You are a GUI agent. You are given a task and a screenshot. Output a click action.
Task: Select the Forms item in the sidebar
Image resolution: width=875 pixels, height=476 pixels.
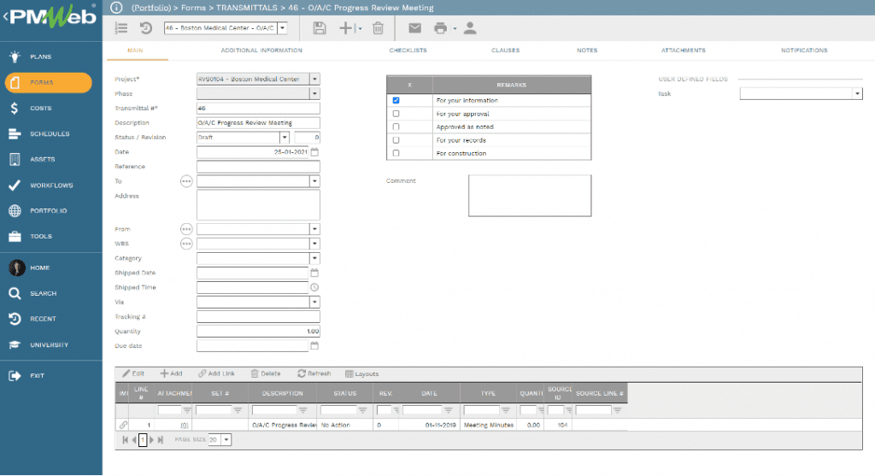pyautogui.click(x=49, y=83)
